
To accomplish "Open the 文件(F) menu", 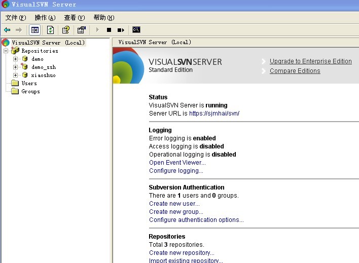I will pos(16,18).
